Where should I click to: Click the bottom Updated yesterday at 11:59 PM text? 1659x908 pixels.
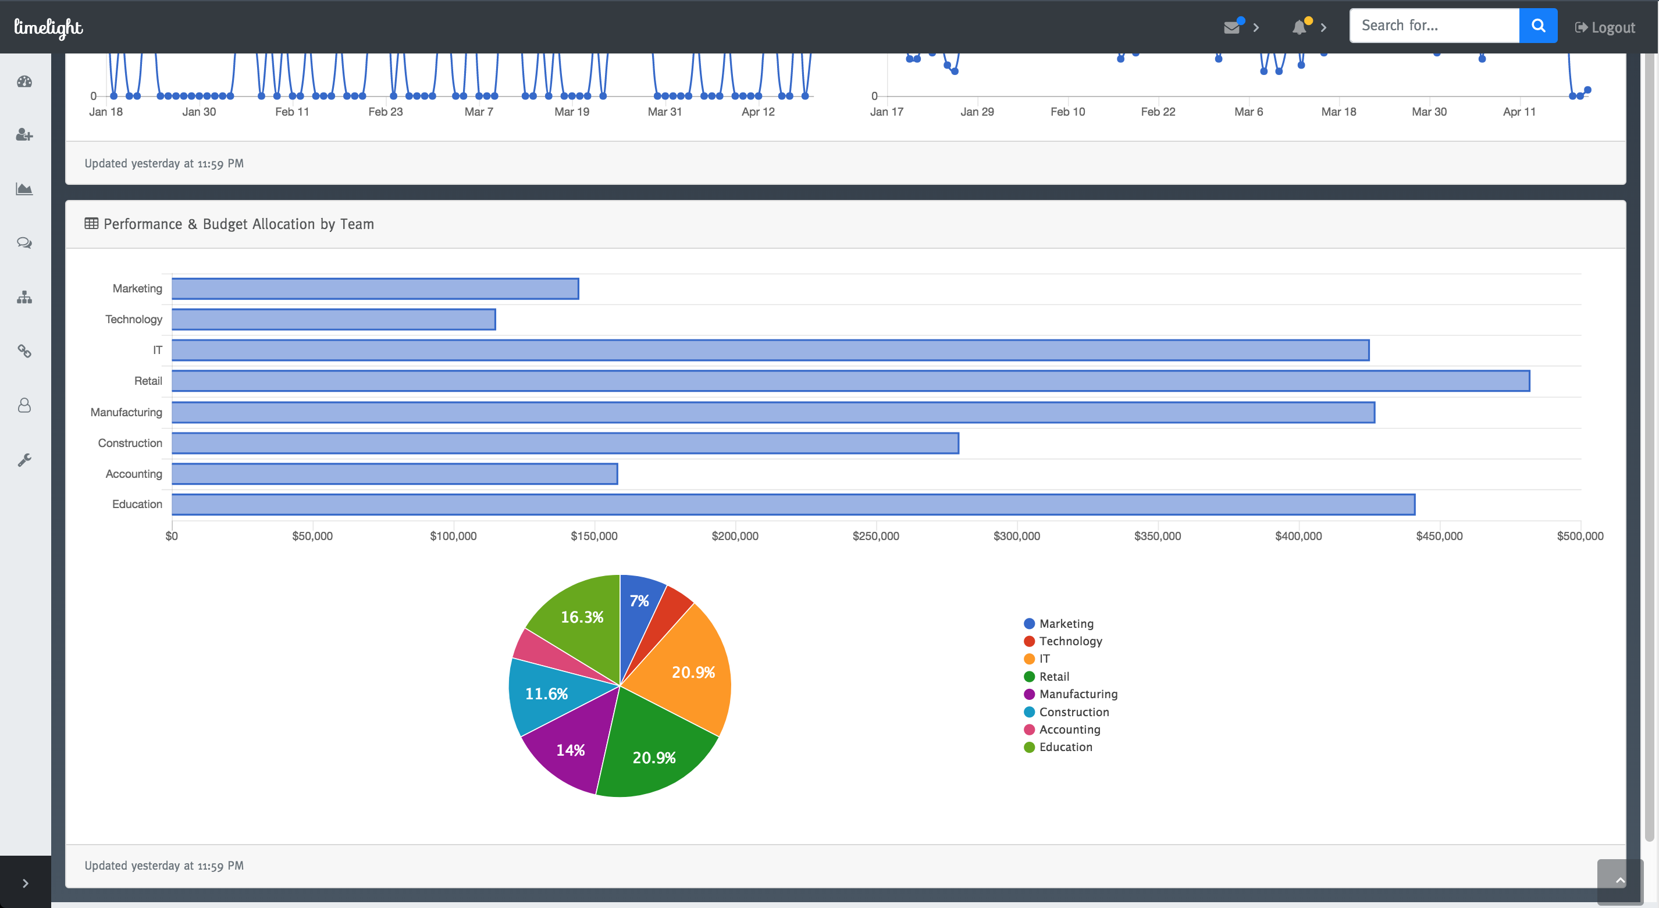coord(164,866)
